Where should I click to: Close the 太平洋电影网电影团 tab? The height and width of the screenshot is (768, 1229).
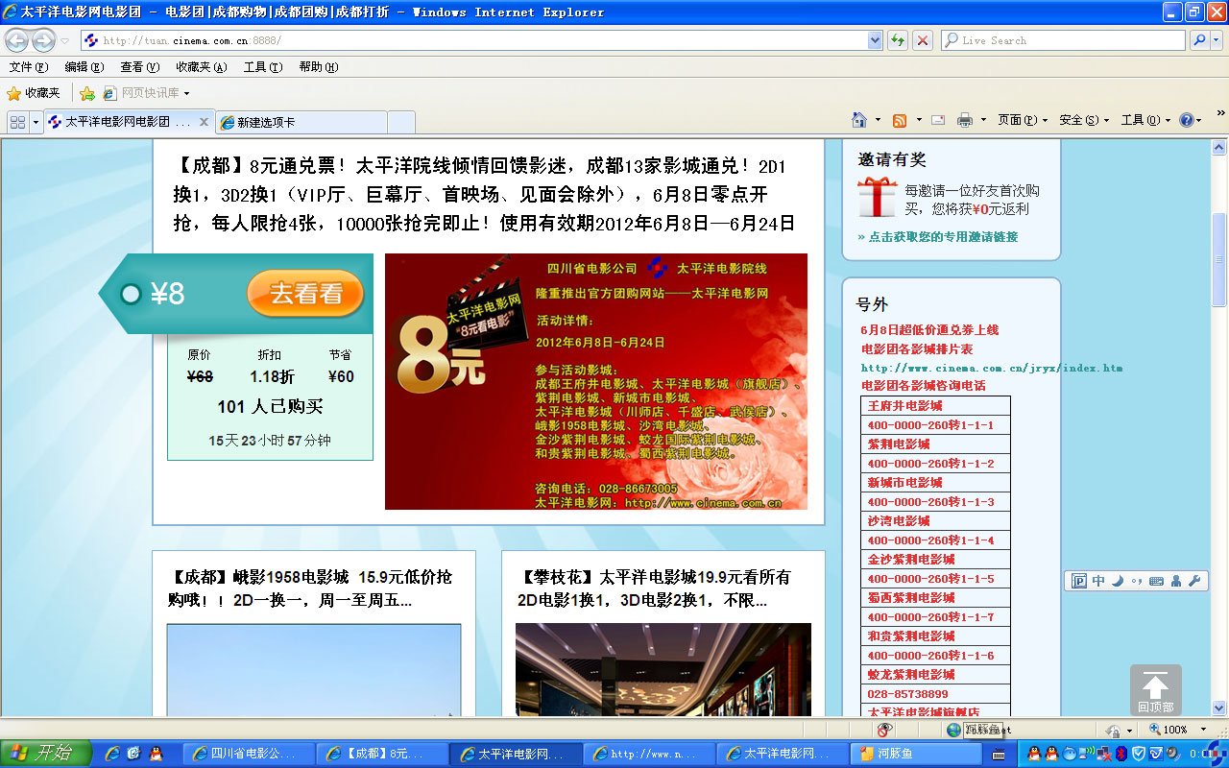tap(204, 122)
